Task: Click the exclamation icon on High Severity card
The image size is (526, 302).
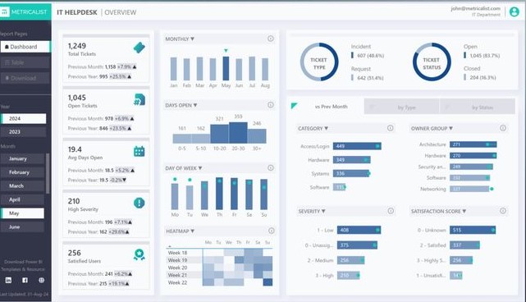Action: [140, 203]
